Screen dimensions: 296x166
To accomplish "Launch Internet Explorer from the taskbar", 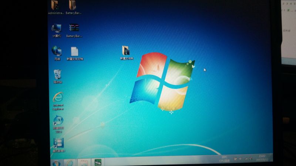I will click(x=70, y=162).
